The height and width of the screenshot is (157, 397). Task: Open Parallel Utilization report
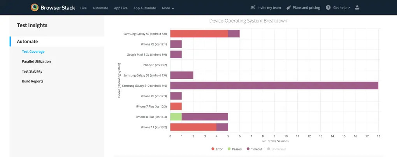click(36, 61)
